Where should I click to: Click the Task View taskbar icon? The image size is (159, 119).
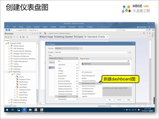click(x=13, y=110)
